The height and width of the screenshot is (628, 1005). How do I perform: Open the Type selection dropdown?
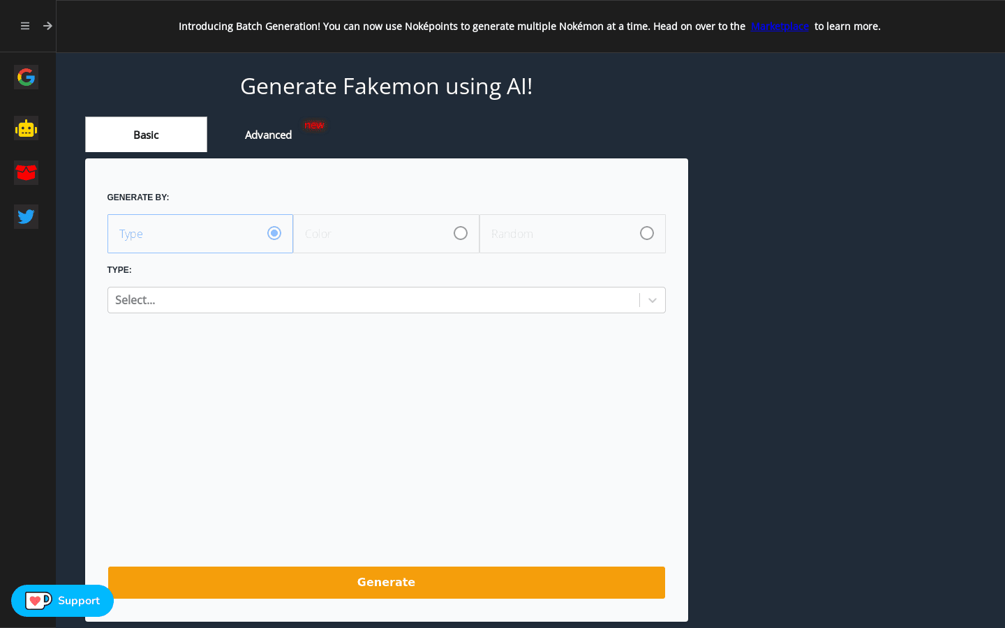point(386,299)
